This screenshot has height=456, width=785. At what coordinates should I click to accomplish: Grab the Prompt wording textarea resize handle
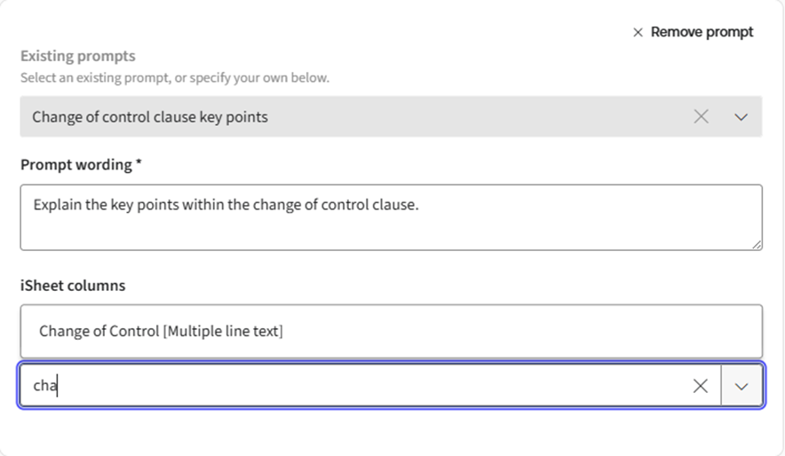757,245
